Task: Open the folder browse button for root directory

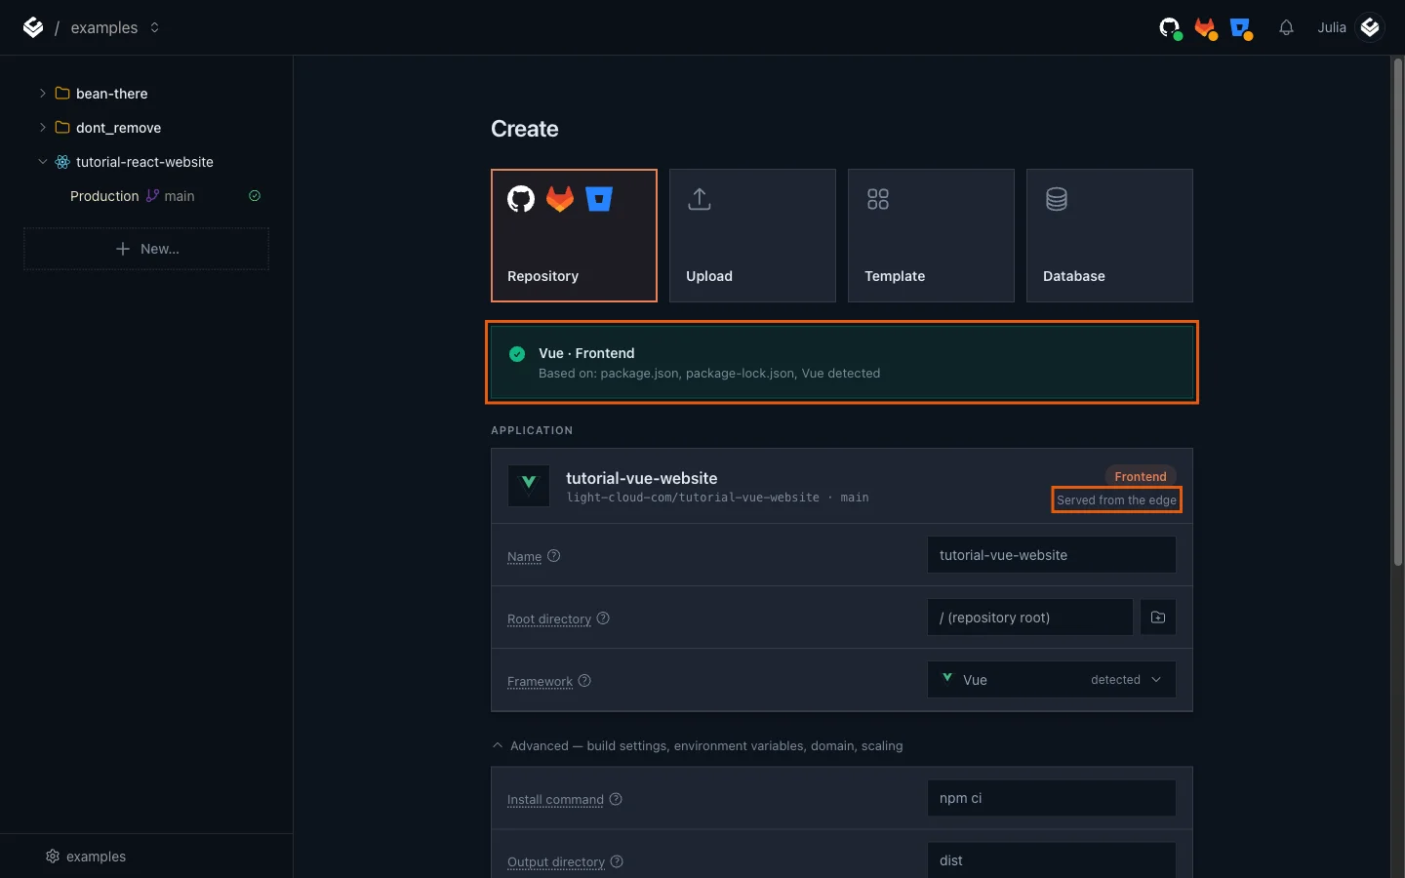Action: tap(1158, 618)
